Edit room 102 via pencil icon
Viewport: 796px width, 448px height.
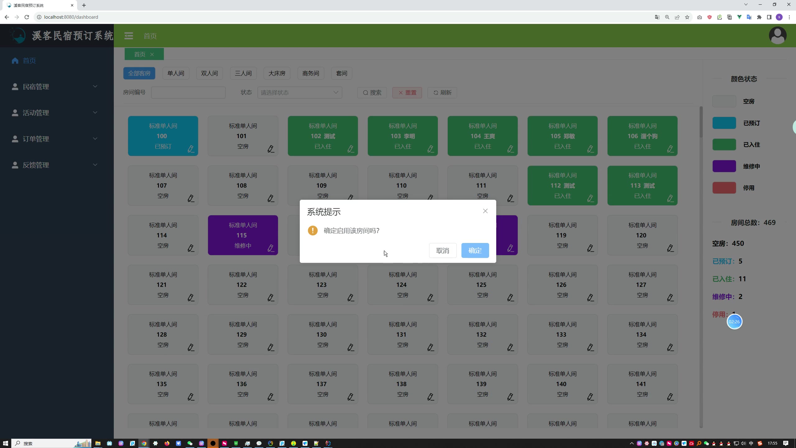(x=351, y=149)
